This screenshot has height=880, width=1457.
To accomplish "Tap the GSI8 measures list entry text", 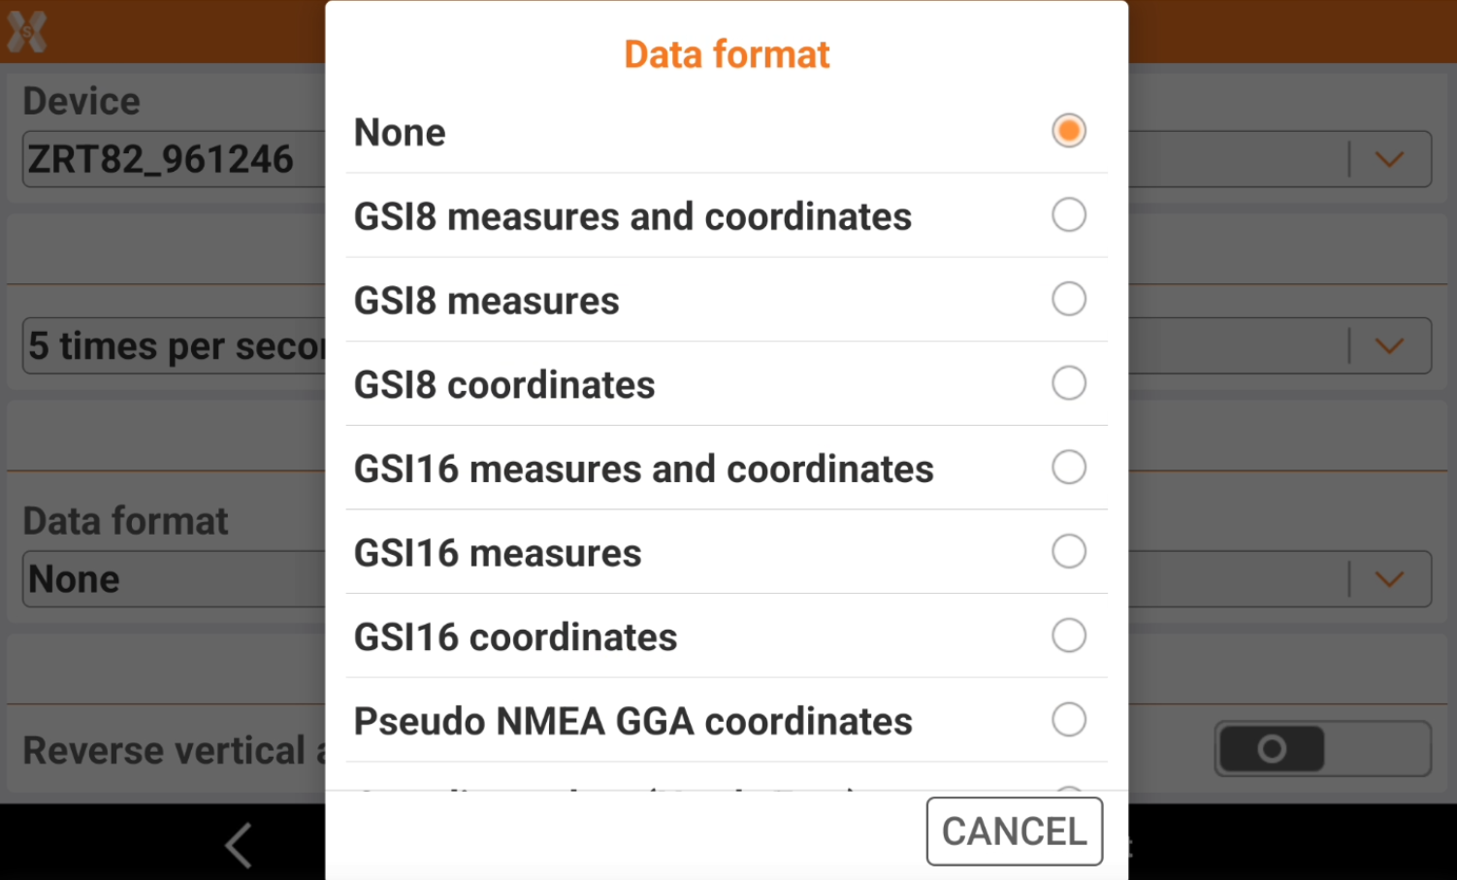I will click(486, 301).
